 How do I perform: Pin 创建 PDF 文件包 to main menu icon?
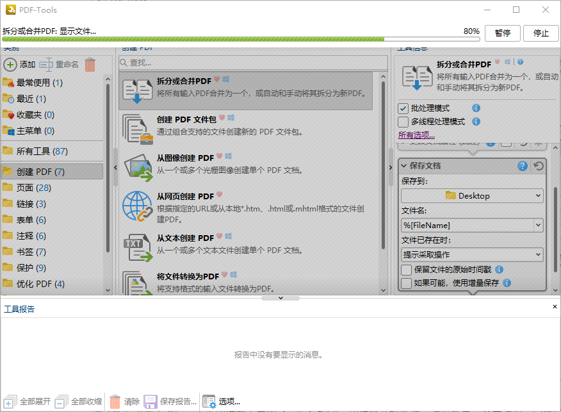(231, 117)
